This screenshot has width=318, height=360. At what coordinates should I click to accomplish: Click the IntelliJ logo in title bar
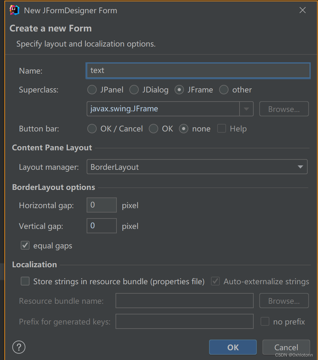point(14,10)
